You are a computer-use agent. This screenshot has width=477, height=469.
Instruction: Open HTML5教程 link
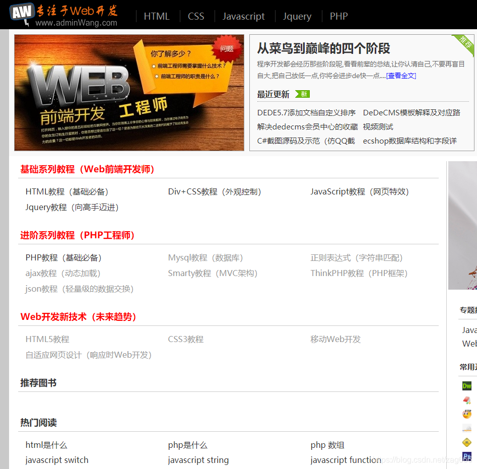click(x=47, y=339)
